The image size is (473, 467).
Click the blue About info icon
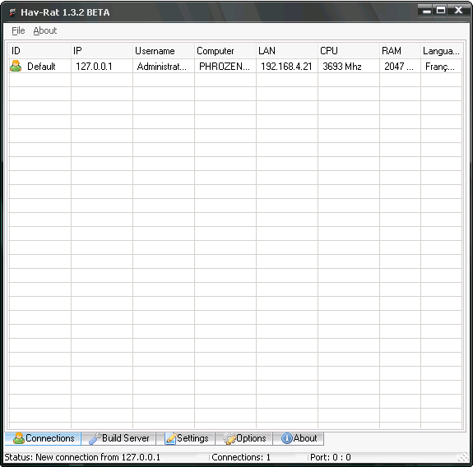click(x=286, y=438)
